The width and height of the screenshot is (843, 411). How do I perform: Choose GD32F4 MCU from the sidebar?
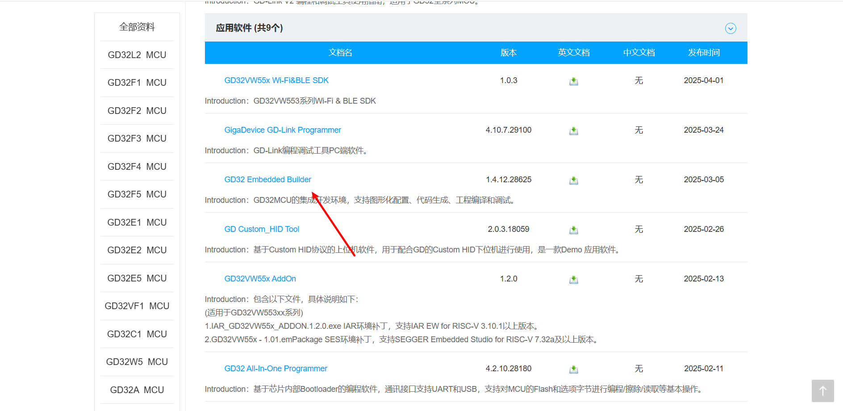(x=137, y=167)
